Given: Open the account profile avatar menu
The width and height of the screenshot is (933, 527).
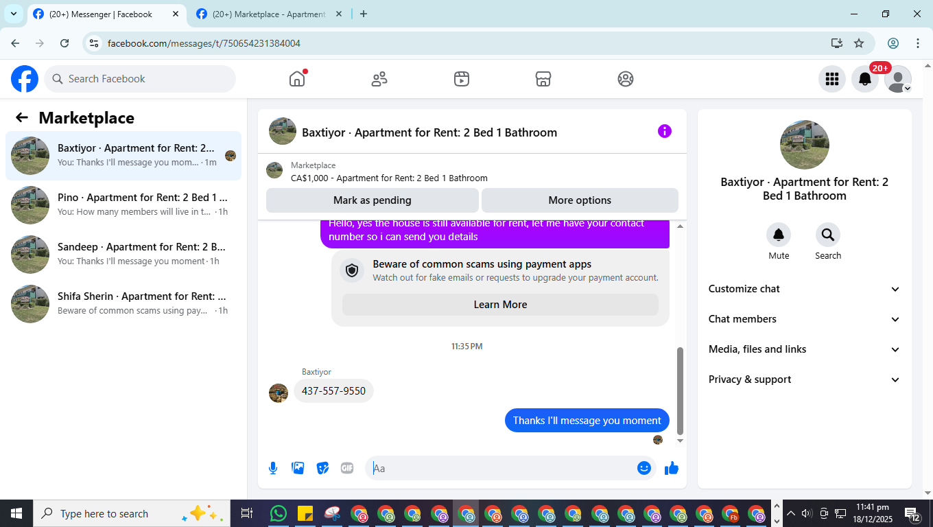Looking at the screenshot, I should coord(898,79).
